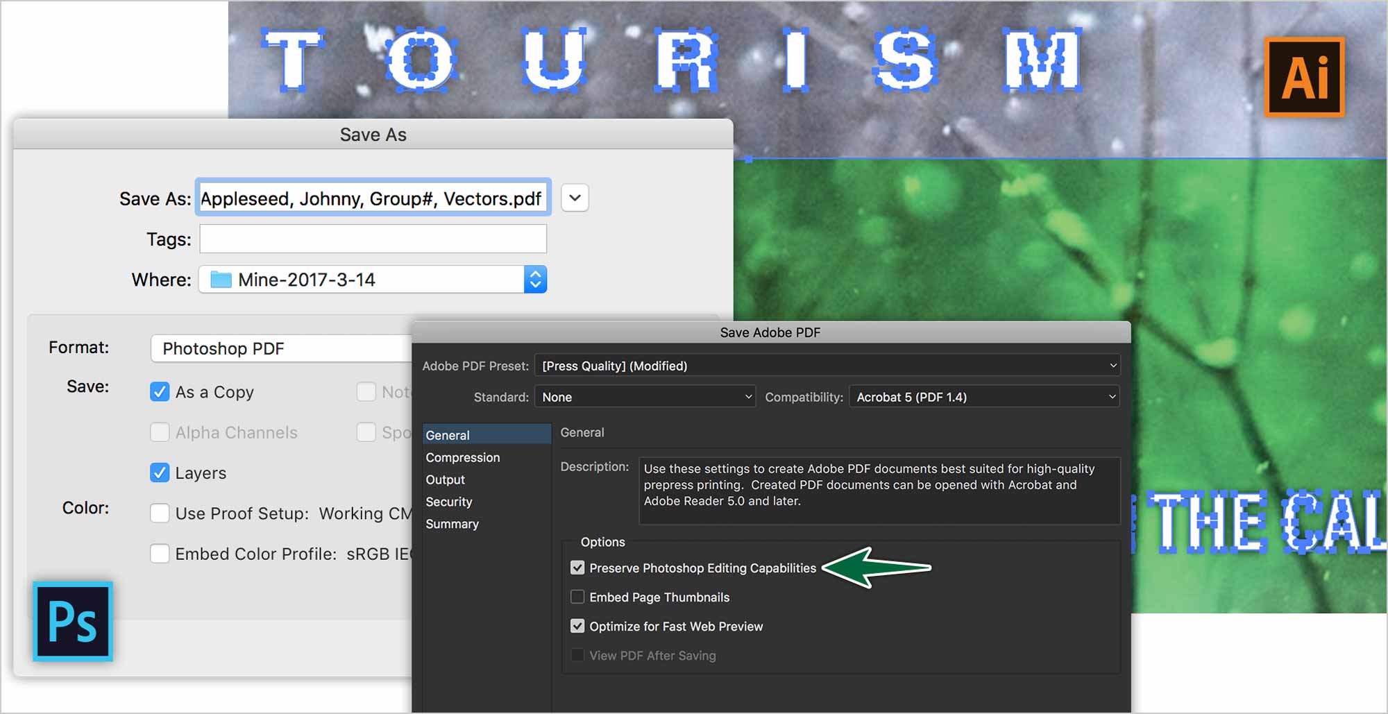The image size is (1388, 714).
Task: Toggle the Alpha Channels checkbox
Action: tap(160, 432)
